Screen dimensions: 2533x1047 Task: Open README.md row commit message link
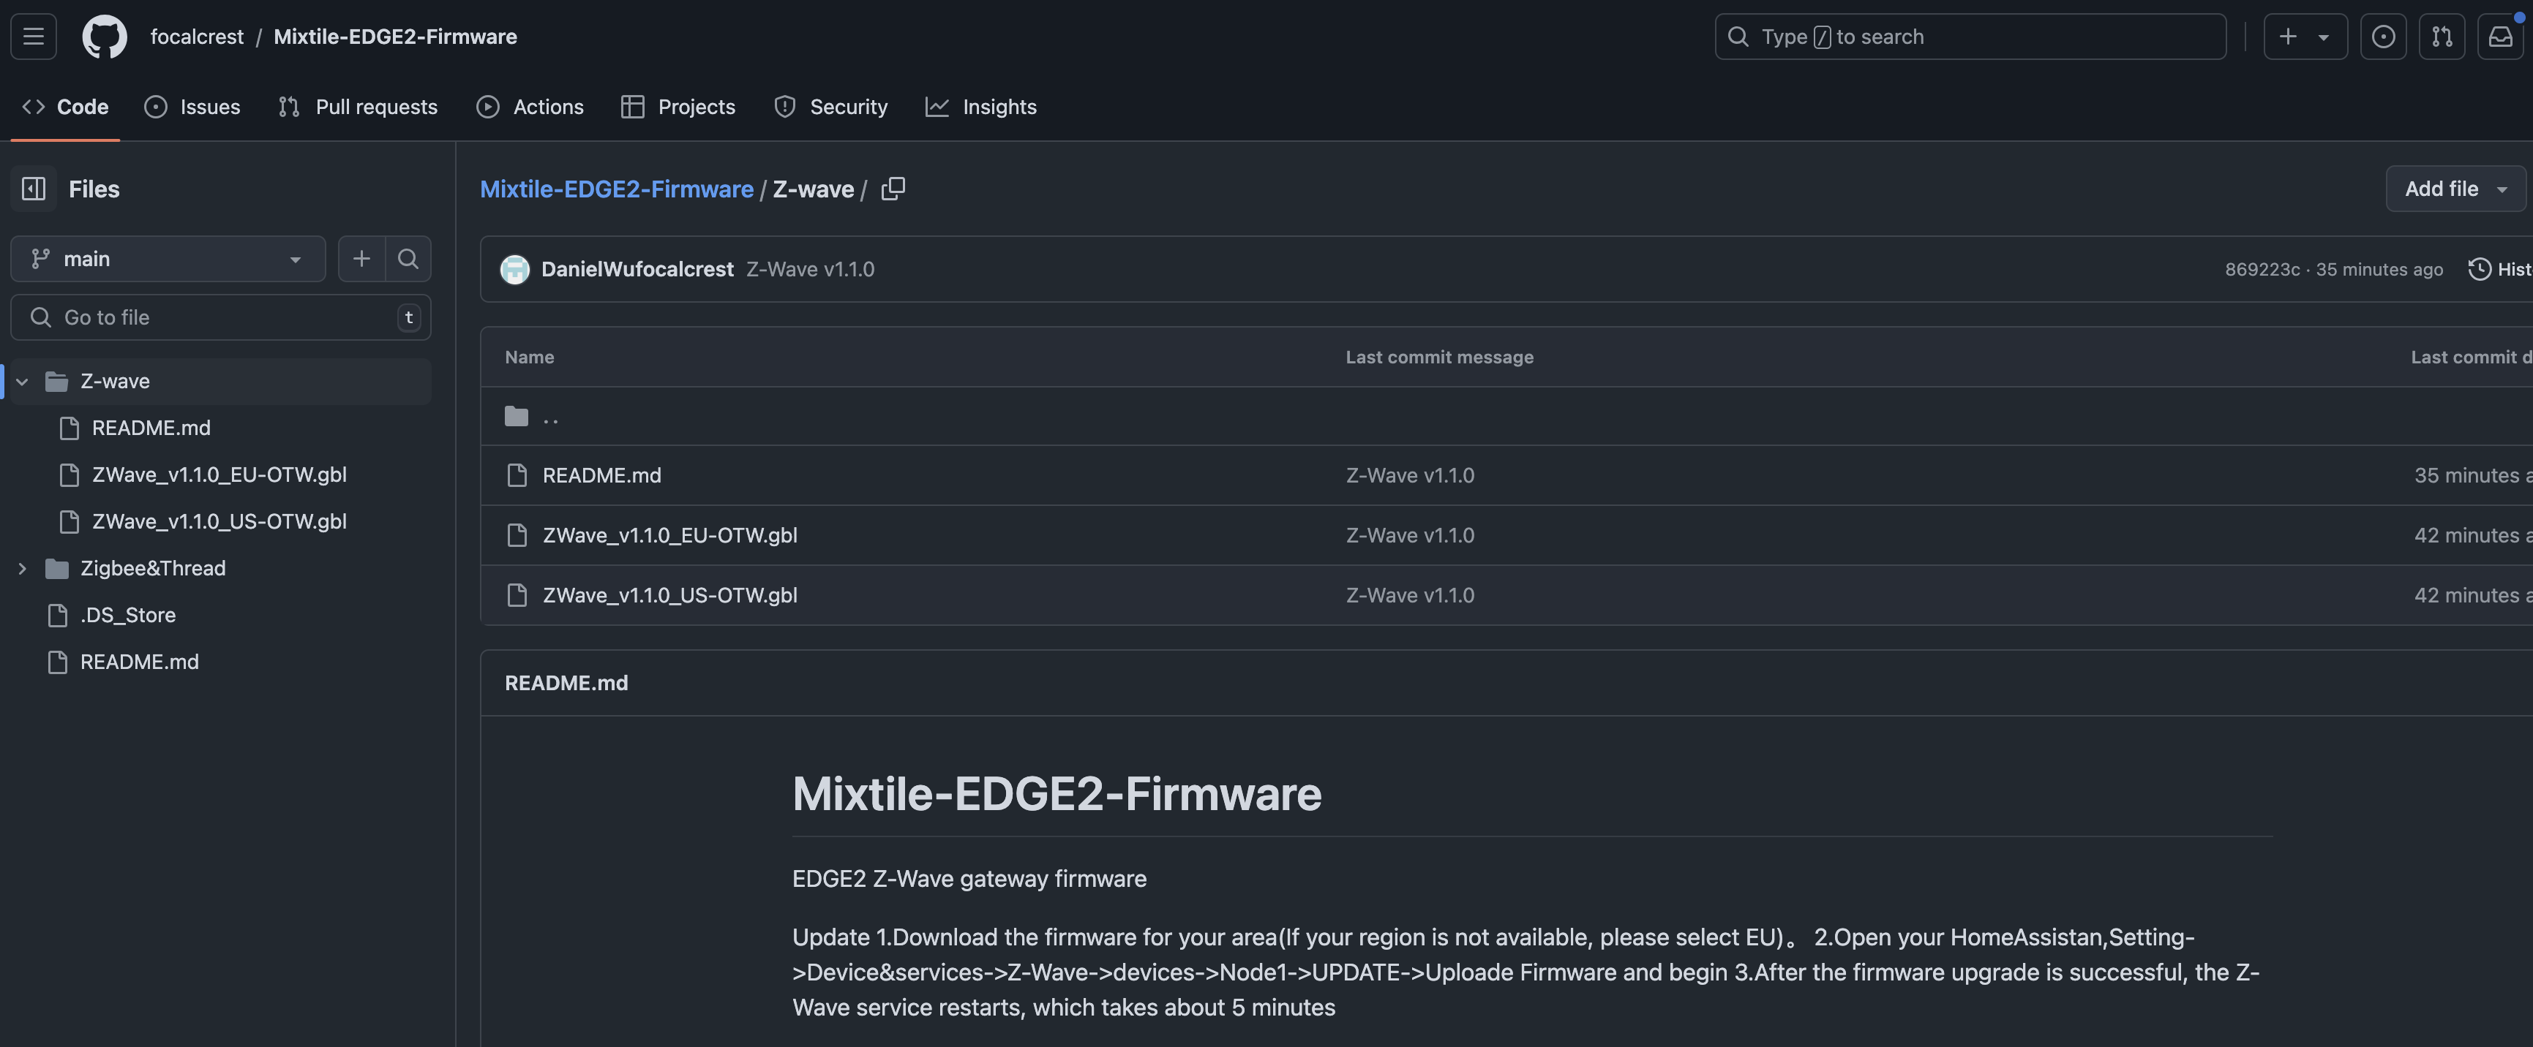point(1409,475)
